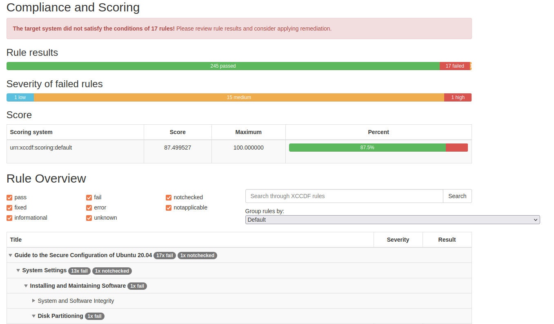Image resolution: width=554 pixels, height=324 pixels.
Task: Click the Severity of failed rules heading
Action: point(55,84)
